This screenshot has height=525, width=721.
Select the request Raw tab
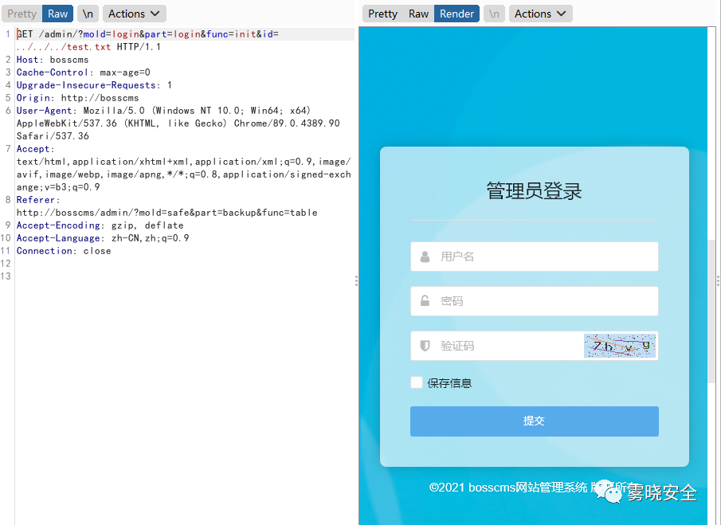click(x=57, y=14)
